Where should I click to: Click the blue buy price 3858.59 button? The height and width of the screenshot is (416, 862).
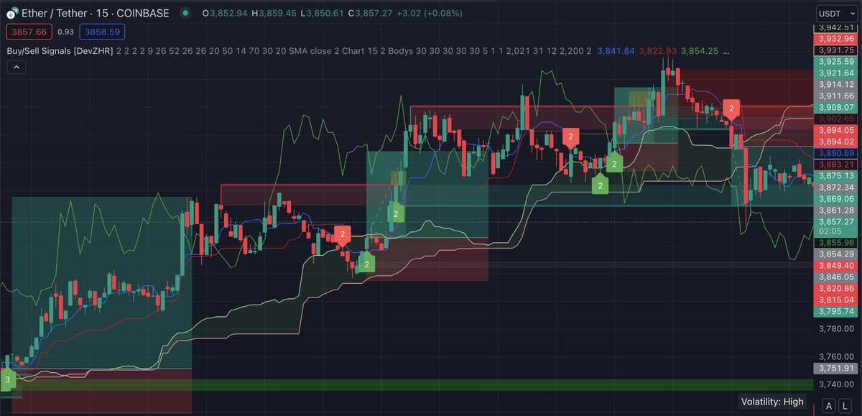tap(103, 32)
